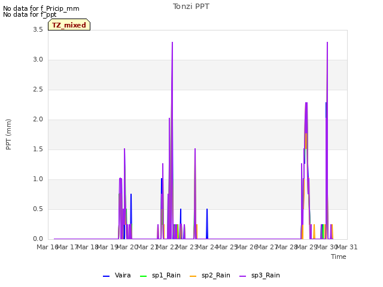The width and height of the screenshot is (383, 287).
Task: Click the 'No data for f_ppt' message
Action: 30,14
